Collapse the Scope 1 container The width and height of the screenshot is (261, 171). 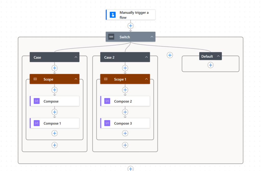tap(146, 79)
